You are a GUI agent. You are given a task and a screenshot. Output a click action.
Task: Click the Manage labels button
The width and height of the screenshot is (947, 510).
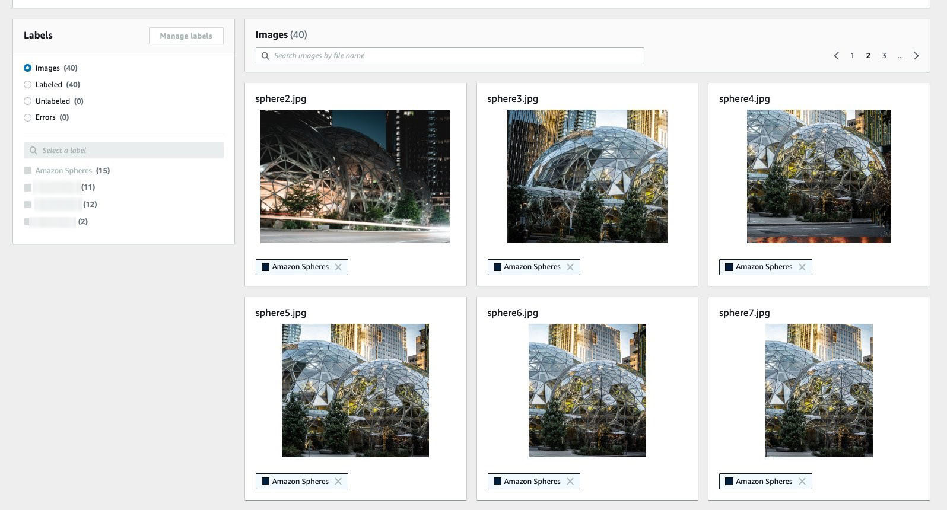(186, 36)
